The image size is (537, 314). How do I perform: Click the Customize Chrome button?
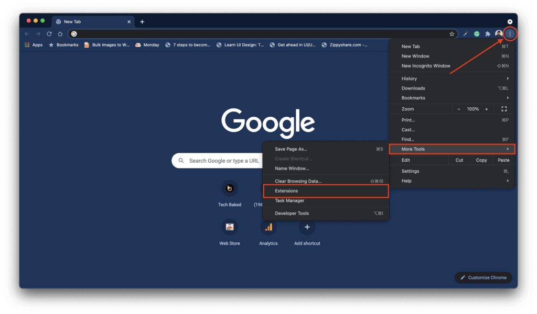[482, 277]
